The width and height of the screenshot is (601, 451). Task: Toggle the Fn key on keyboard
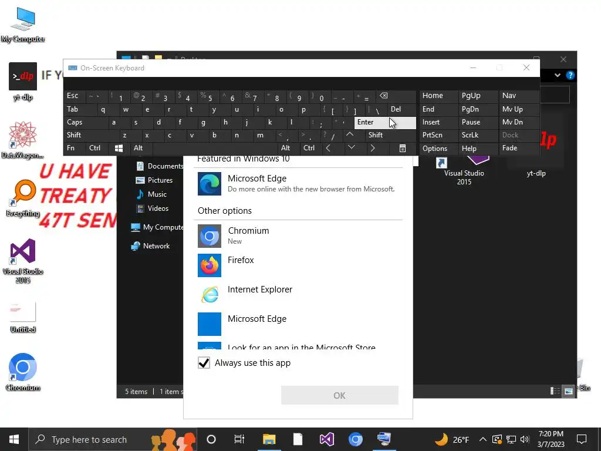coord(75,148)
